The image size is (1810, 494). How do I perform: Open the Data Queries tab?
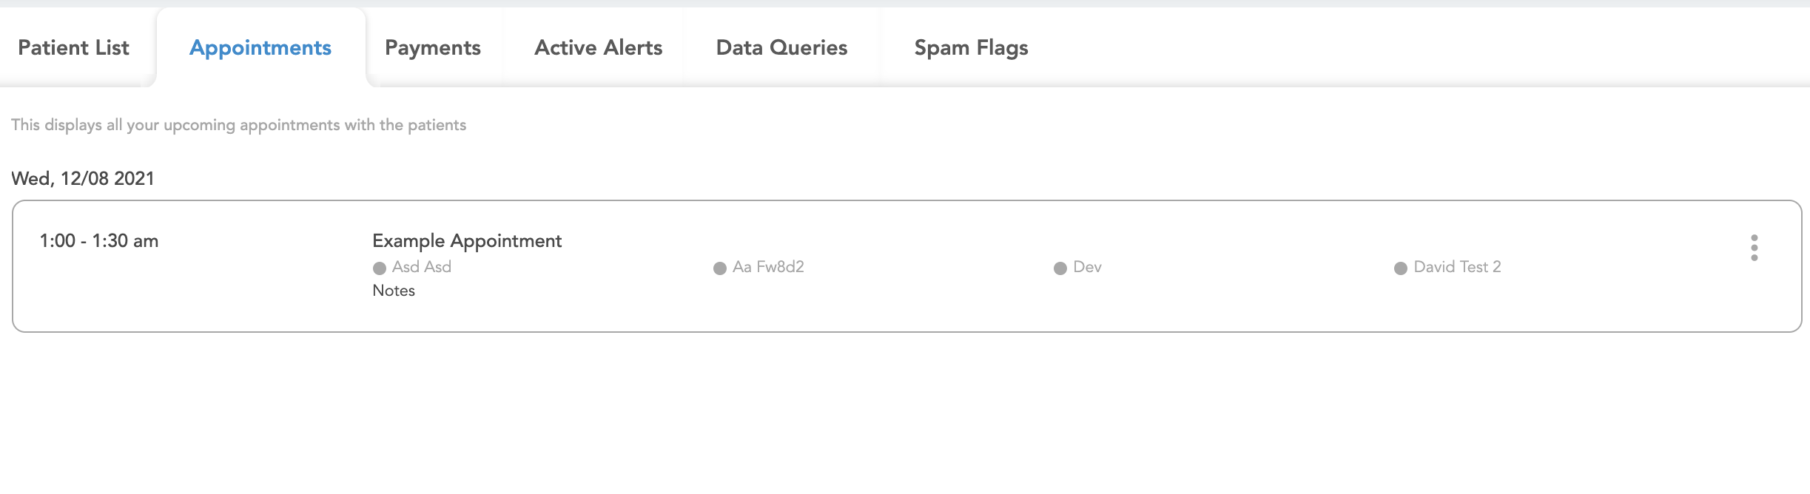coord(781,48)
